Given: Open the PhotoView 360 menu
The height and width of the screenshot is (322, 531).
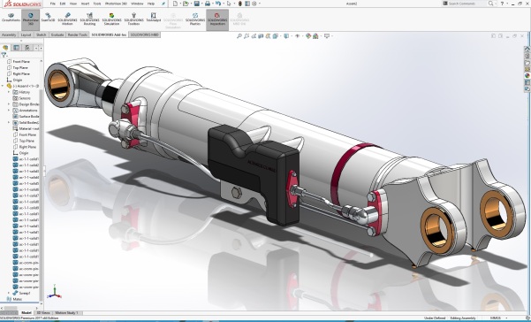Looking at the screenshot, I should point(116,4).
